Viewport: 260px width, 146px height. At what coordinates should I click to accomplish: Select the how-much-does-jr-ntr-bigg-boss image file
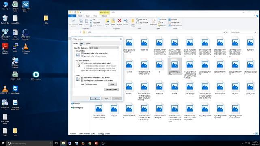coord(144,90)
